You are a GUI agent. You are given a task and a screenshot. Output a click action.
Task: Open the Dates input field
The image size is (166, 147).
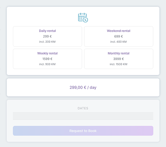pos(83,116)
